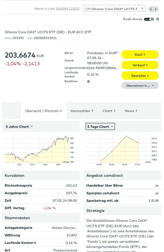Click Diff. Vortag value -1,04 %
Image resolution: width=164 pixels, height=252 pixels.
tap(49, 208)
